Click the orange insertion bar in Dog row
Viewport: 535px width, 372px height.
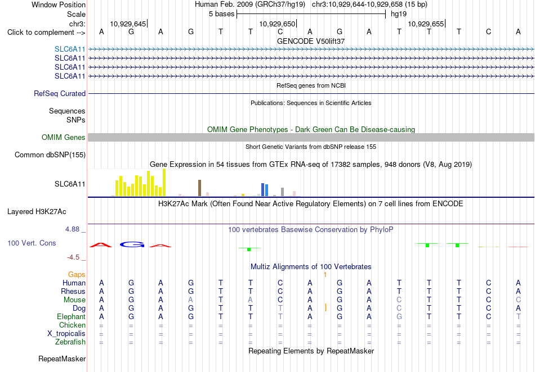point(326,308)
